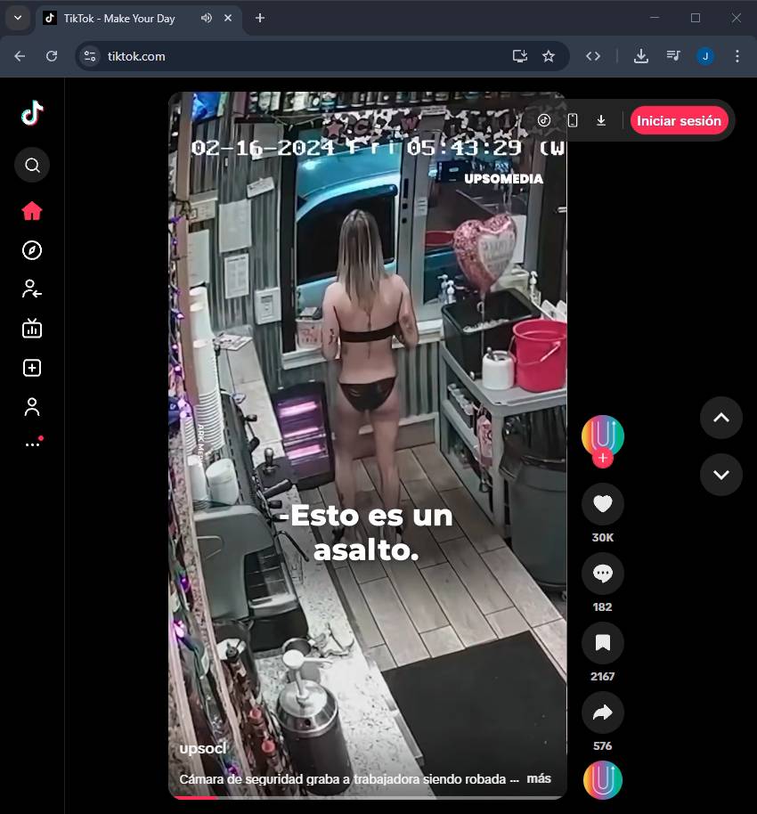Expand the sidebar More menu dots
757x814 pixels.
tap(32, 444)
